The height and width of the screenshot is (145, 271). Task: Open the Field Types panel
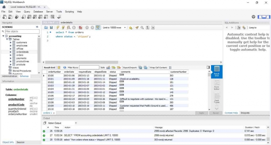pyautogui.click(x=217, y=98)
